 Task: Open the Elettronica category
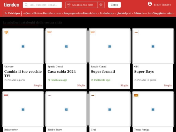pyautogui.click(x=40, y=13)
